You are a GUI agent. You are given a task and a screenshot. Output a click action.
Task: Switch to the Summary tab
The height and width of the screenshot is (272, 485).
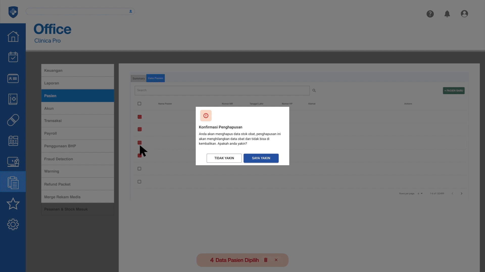pos(138,78)
